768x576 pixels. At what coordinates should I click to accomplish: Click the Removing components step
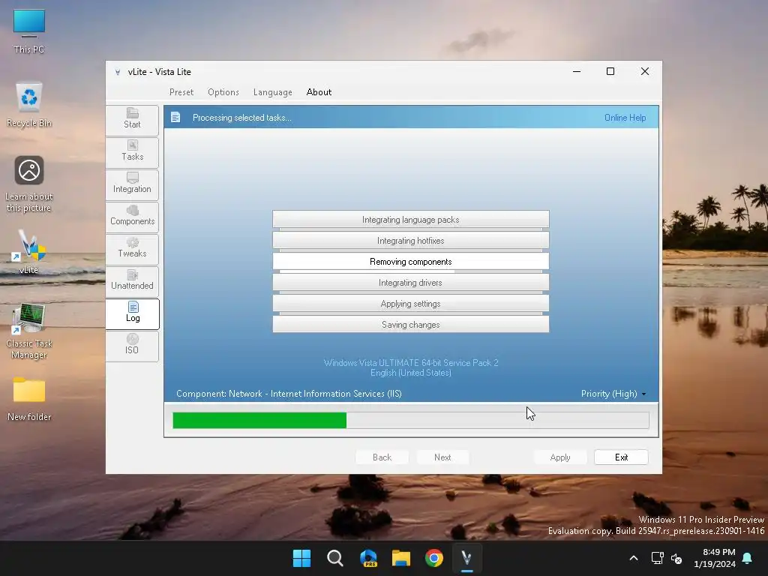click(x=410, y=262)
